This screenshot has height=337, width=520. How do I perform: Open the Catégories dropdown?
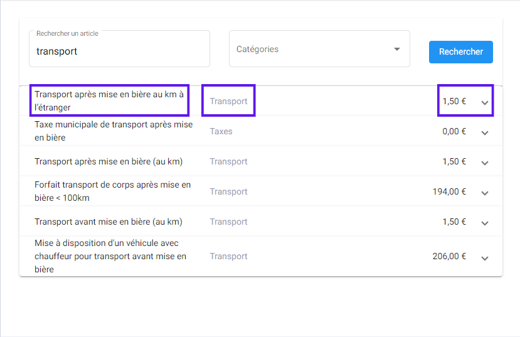pos(319,49)
